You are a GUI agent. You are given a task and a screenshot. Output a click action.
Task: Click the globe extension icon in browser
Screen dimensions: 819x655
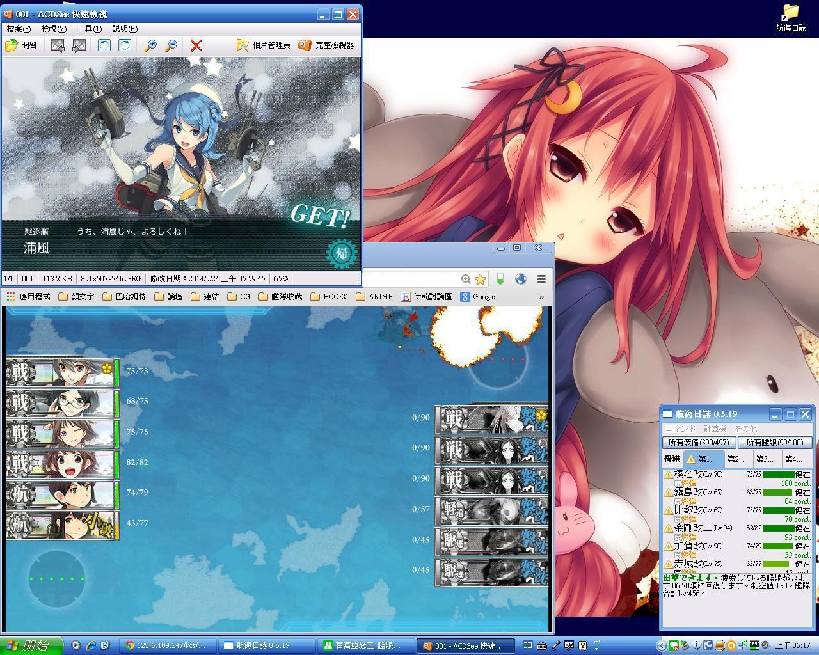tap(521, 279)
